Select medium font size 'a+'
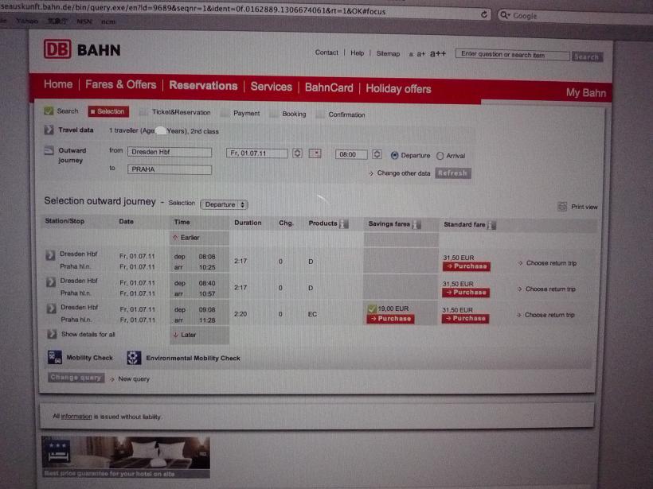This screenshot has height=489, width=653. pos(421,54)
